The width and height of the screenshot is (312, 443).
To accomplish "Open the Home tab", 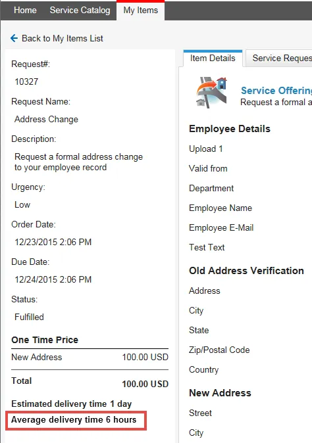I will pyautogui.click(x=25, y=10).
